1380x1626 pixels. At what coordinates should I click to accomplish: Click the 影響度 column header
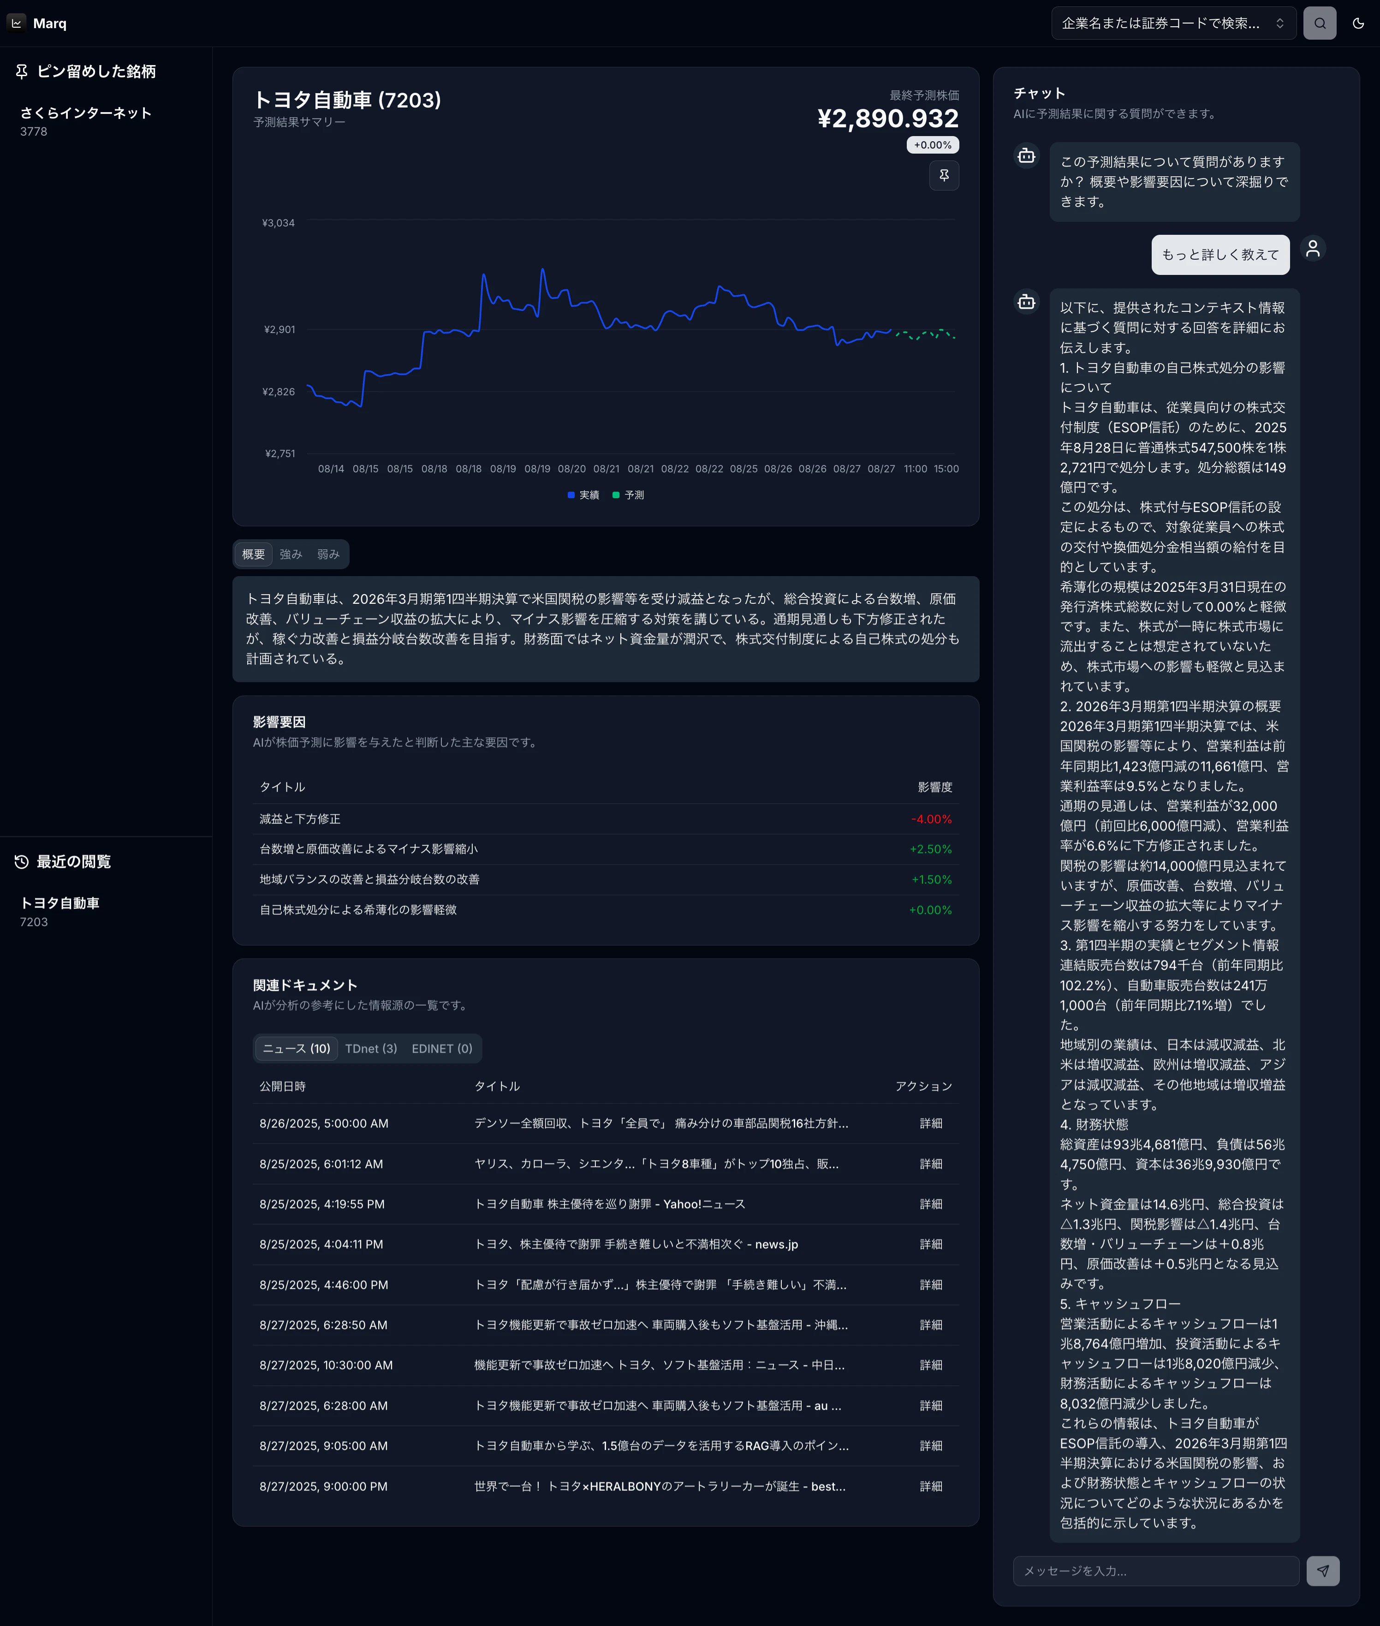[x=935, y=787]
